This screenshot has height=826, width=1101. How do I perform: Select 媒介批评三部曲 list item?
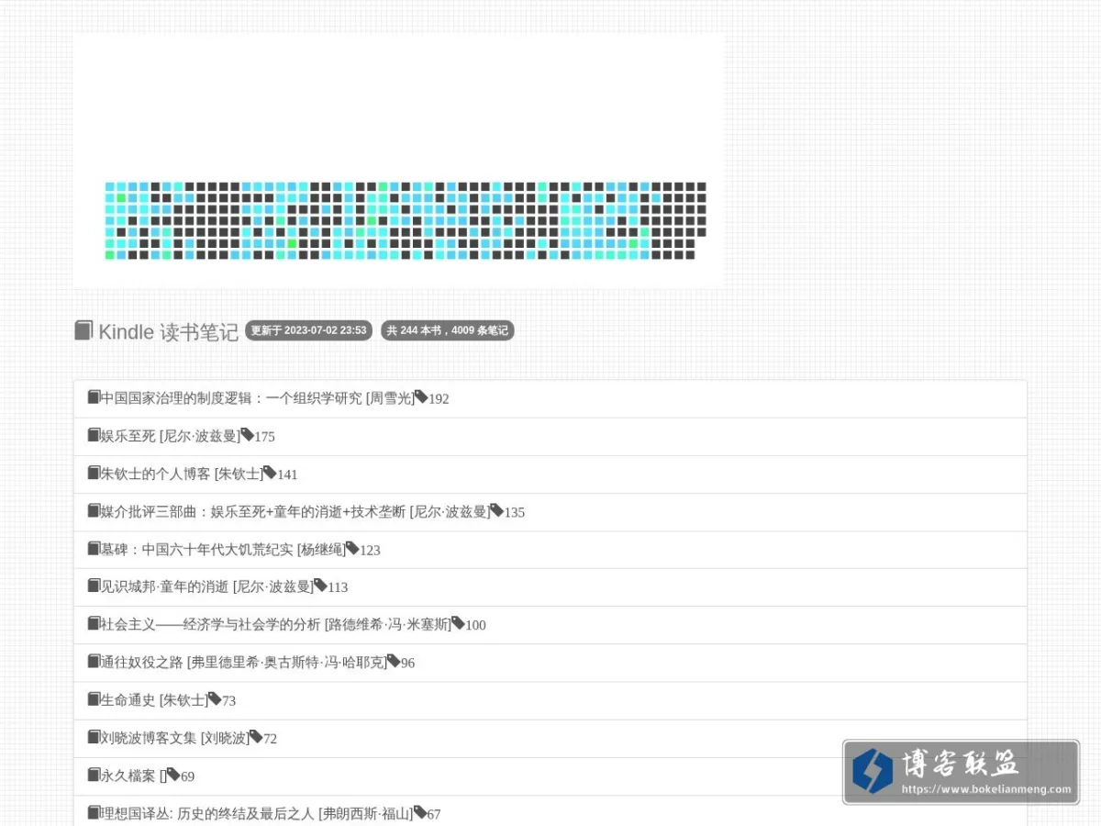(550, 512)
